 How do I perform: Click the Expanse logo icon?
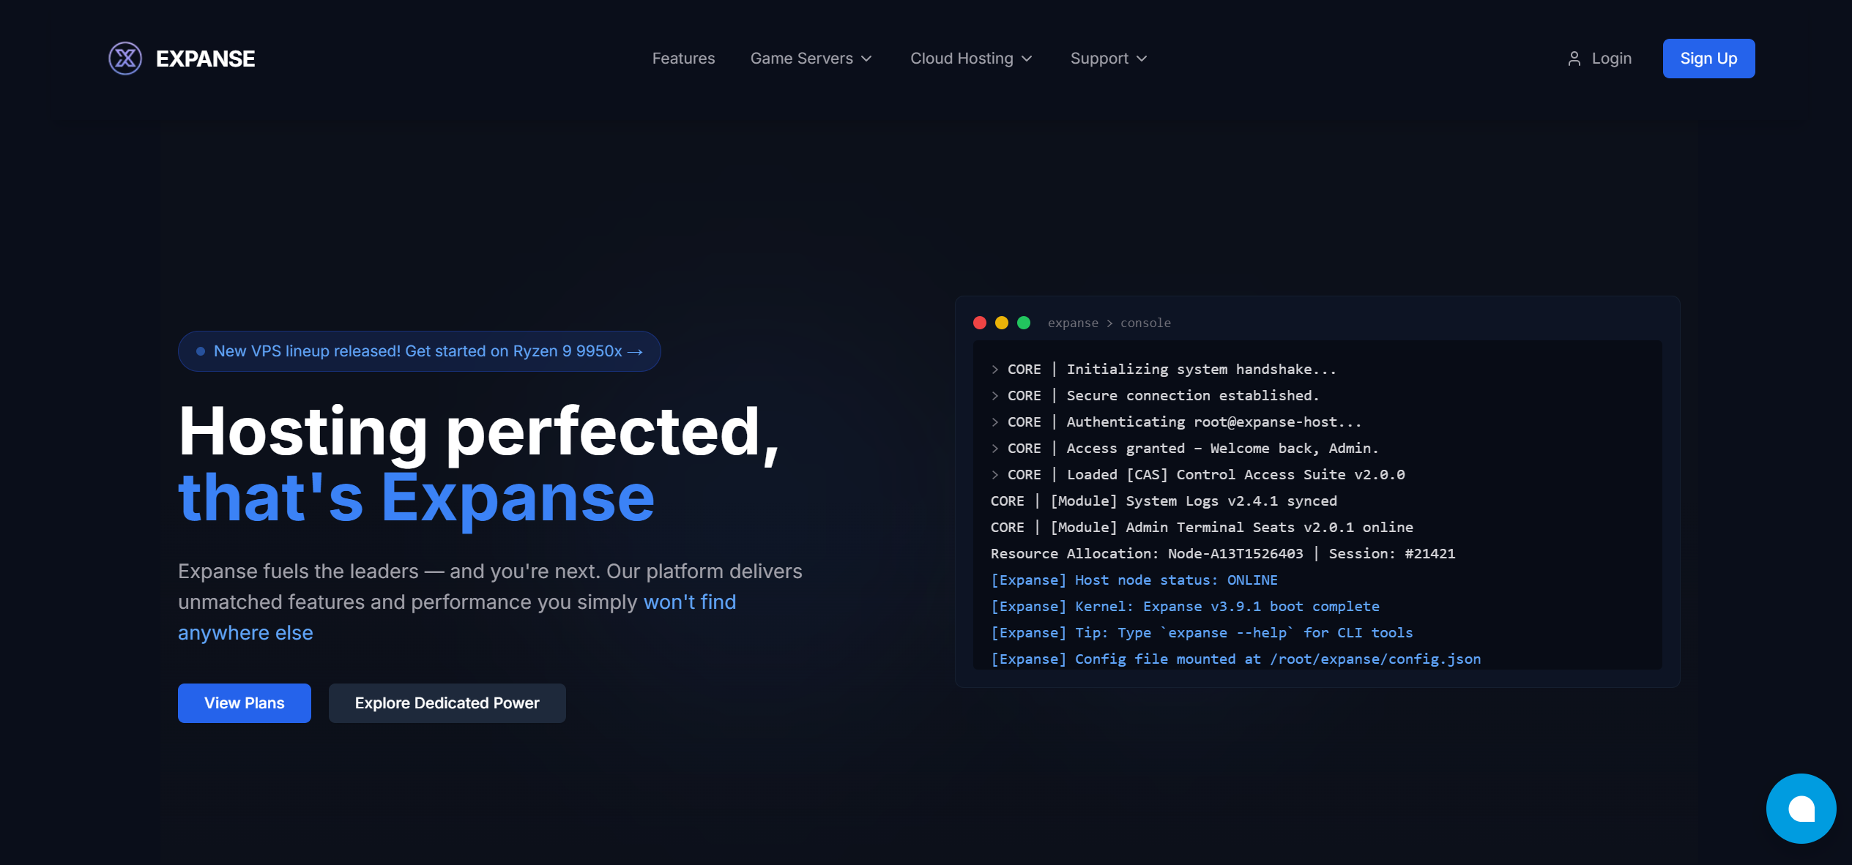pos(124,59)
